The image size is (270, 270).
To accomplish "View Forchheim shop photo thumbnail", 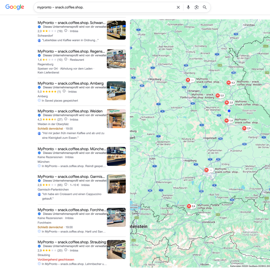I will coord(116,217).
